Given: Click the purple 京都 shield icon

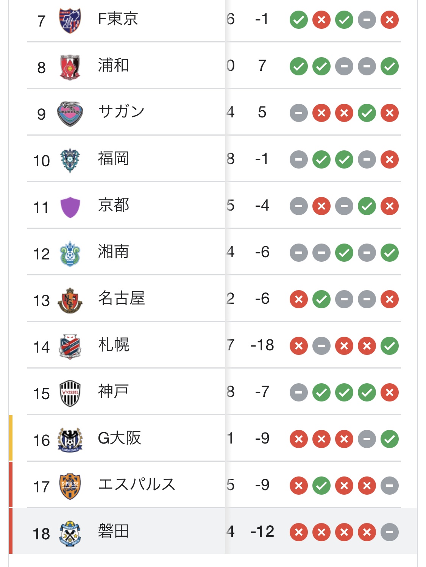Looking at the screenshot, I should point(70,207).
